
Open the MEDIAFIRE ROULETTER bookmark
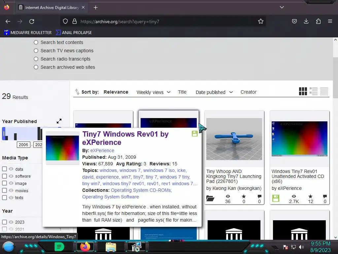click(28, 33)
